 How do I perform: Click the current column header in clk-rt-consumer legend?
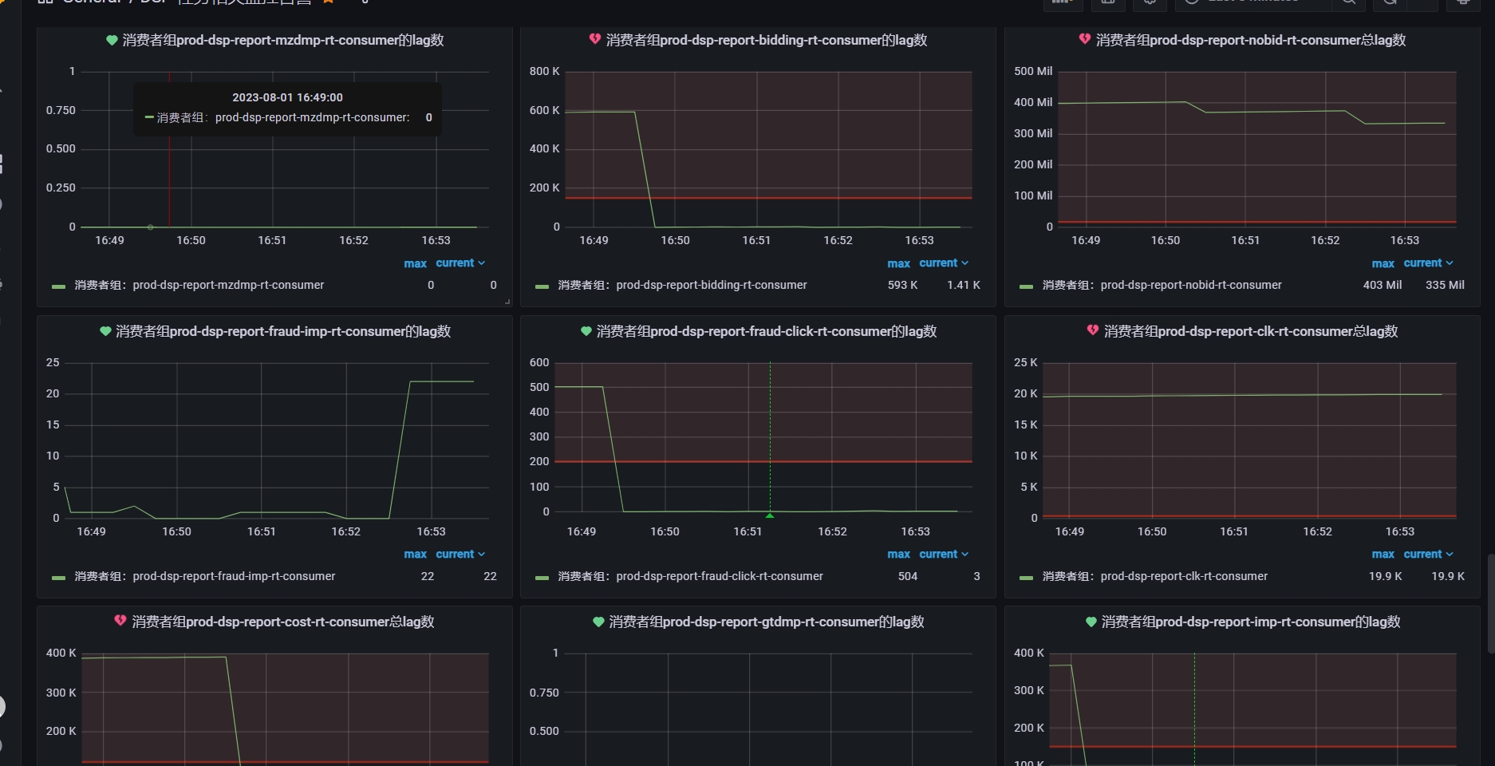coord(1428,554)
